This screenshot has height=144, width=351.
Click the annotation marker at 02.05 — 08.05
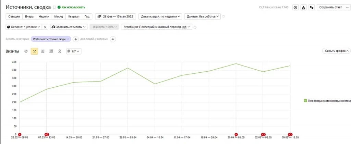(263, 134)
